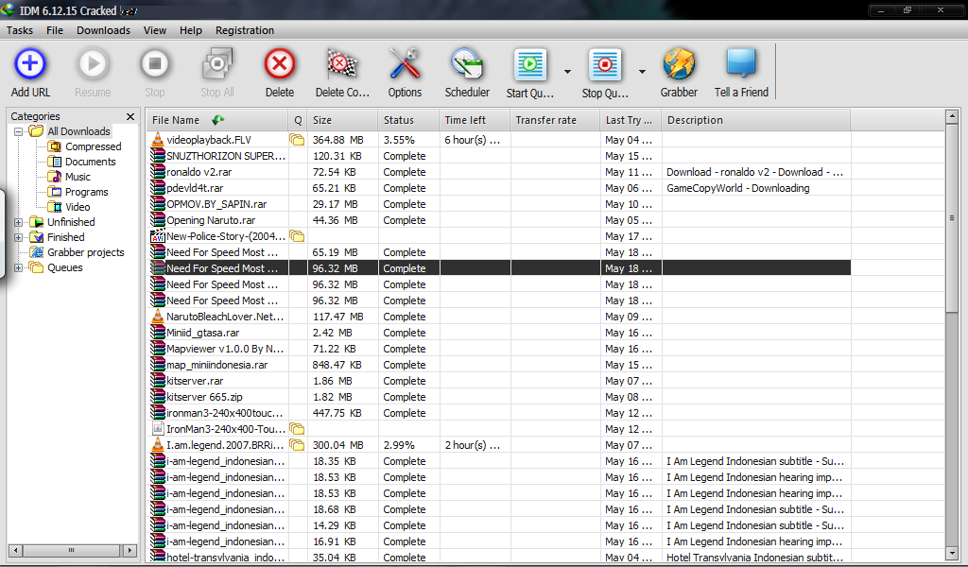The image size is (968, 567).
Task: Click the Q column header
Action: click(x=298, y=120)
